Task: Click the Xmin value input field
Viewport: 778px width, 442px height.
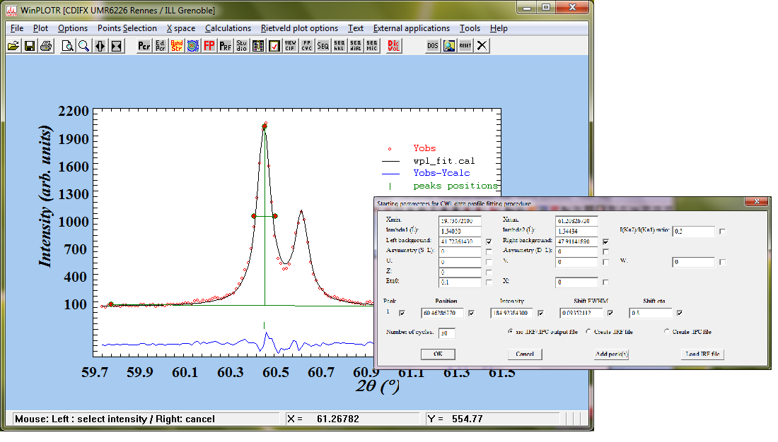Action: (460, 221)
